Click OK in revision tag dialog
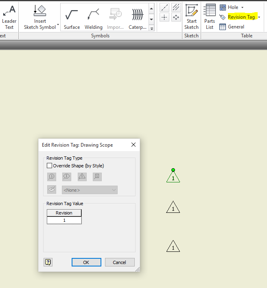Screen dimensions: 267x288 (86, 262)
